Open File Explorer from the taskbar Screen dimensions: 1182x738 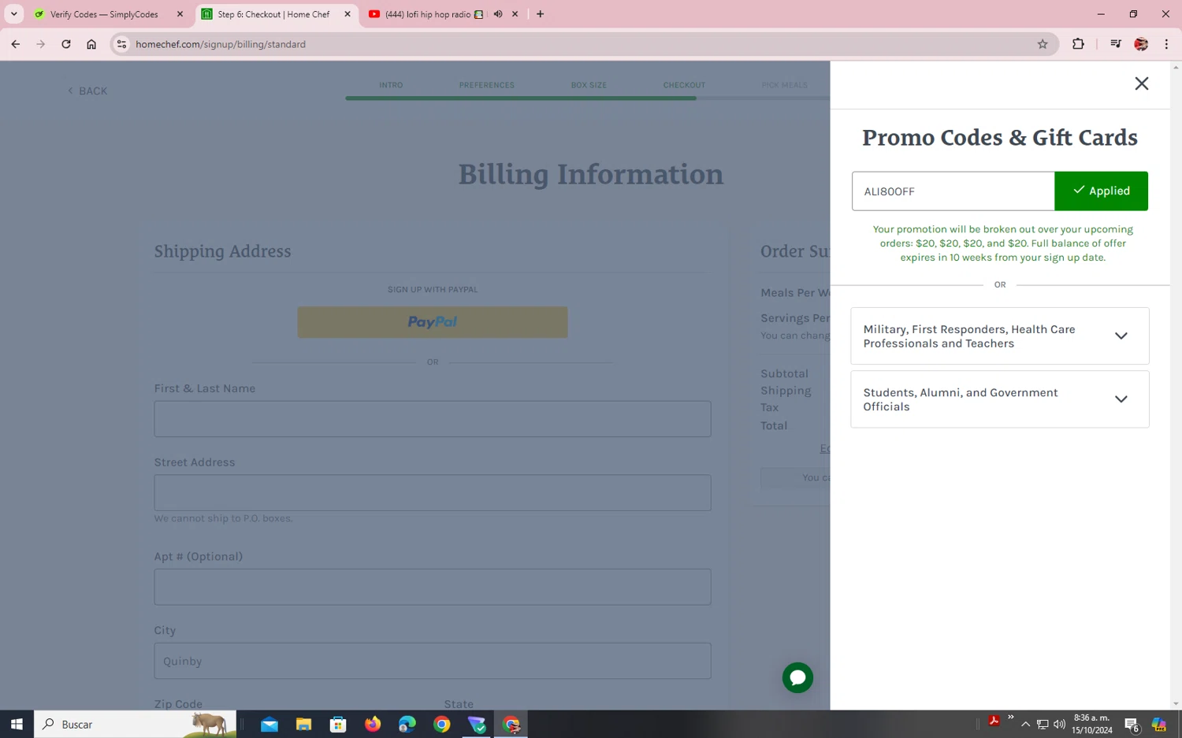(304, 724)
